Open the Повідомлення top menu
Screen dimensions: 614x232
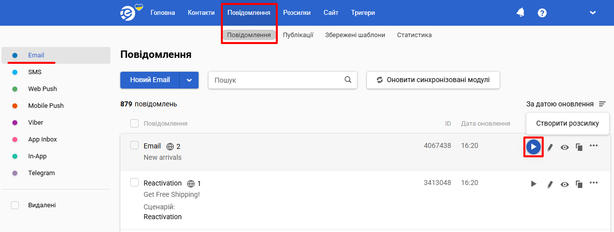pos(249,12)
